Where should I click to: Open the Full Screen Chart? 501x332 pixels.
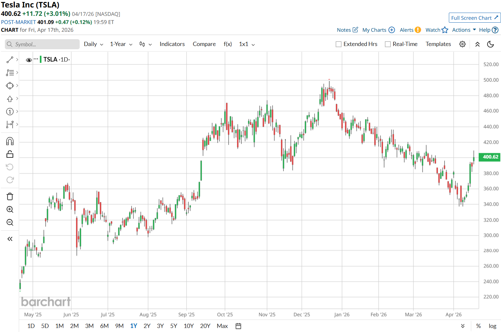coord(475,18)
